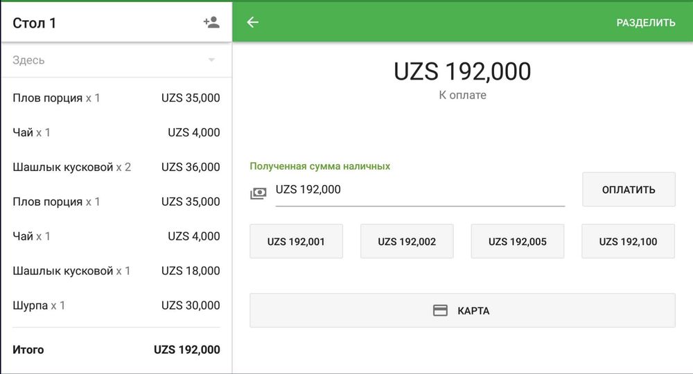
Task: Select quick amount UZS 192,005
Action: pyautogui.click(x=518, y=241)
